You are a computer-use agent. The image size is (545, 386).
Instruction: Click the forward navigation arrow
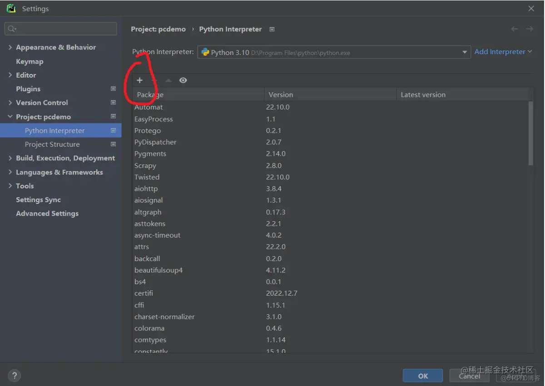point(530,29)
